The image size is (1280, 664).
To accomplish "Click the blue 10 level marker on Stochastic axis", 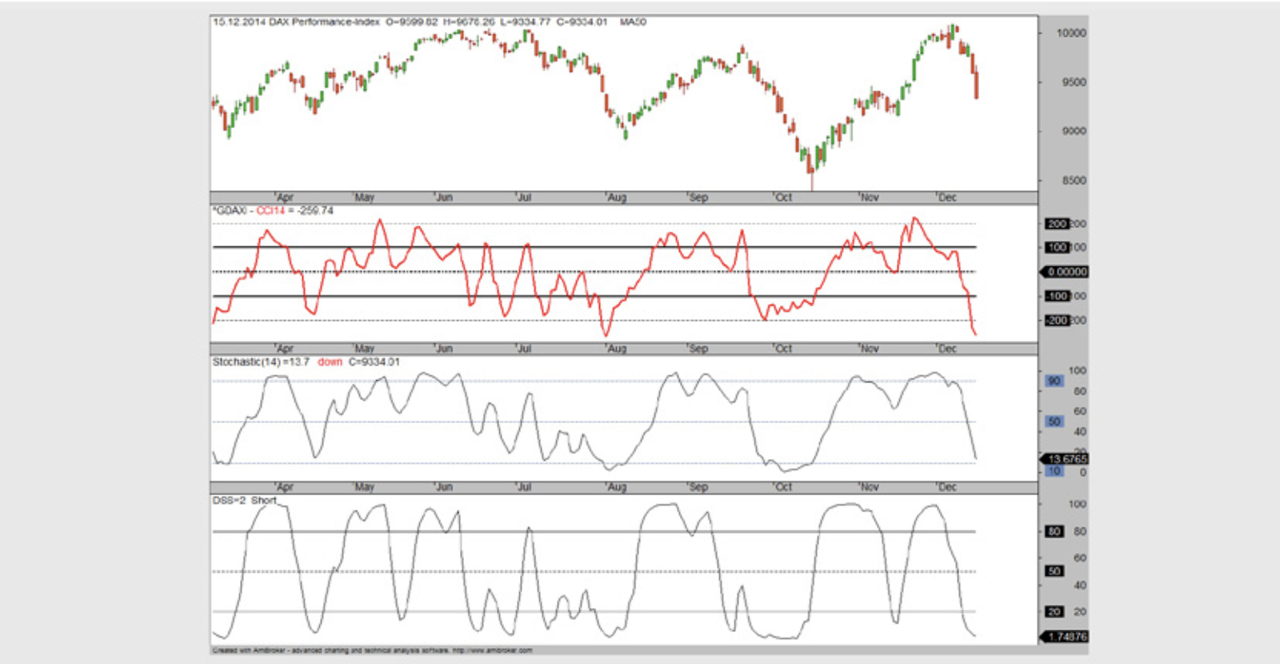I will [x=1054, y=471].
